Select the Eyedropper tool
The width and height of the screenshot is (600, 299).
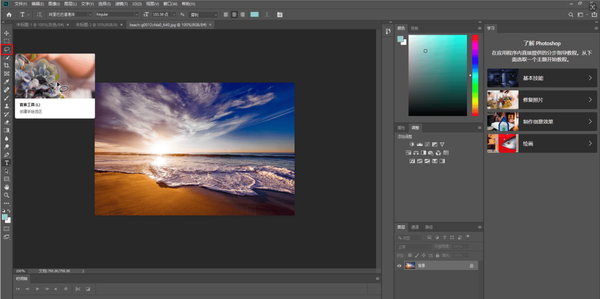[7, 82]
